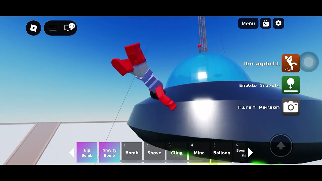Tap the jump arrow button
The image size is (322, 181).
281,146
